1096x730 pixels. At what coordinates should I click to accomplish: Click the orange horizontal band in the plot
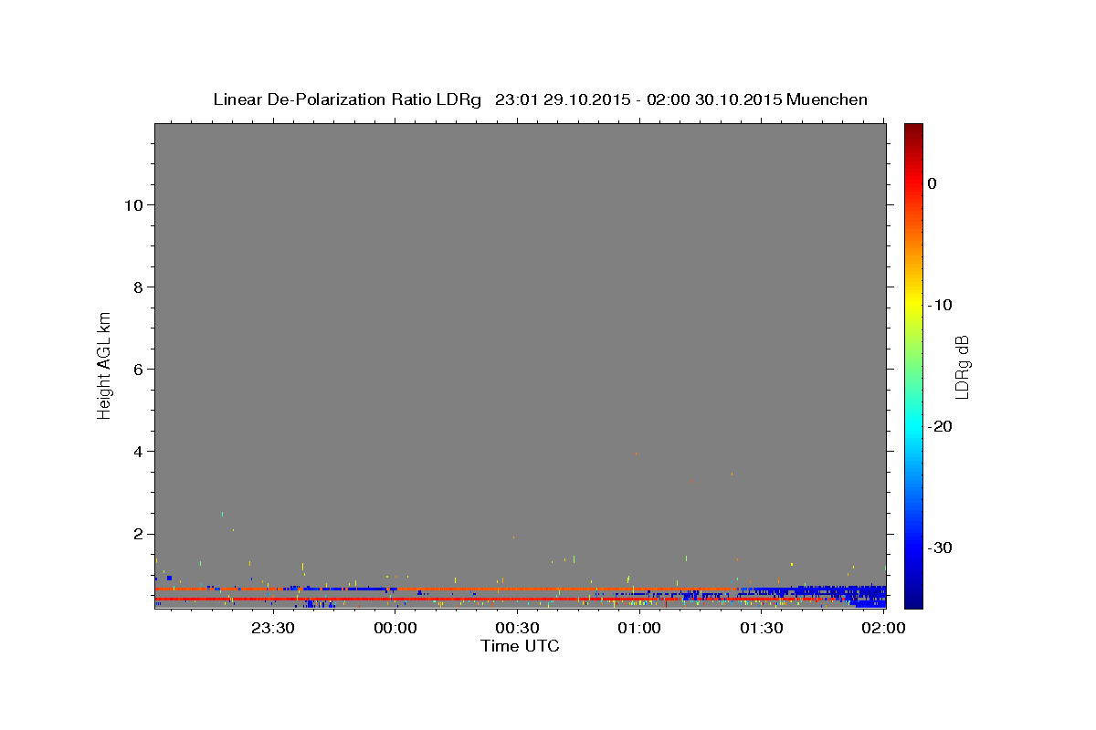(x=448, y=589)
